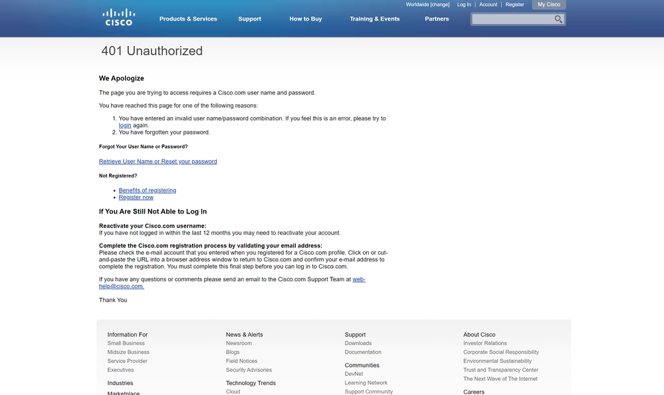Screen dimensions: 664x395
Task: Open Documentation footer link
Action: coord(363,352)
